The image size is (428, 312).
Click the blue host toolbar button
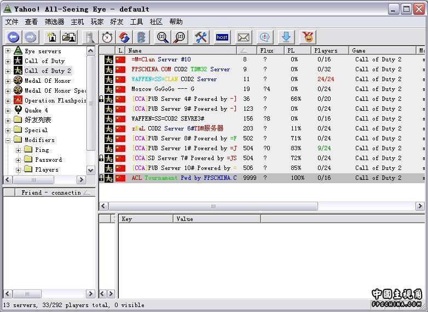pyautogui.click(x=222, y=37)
